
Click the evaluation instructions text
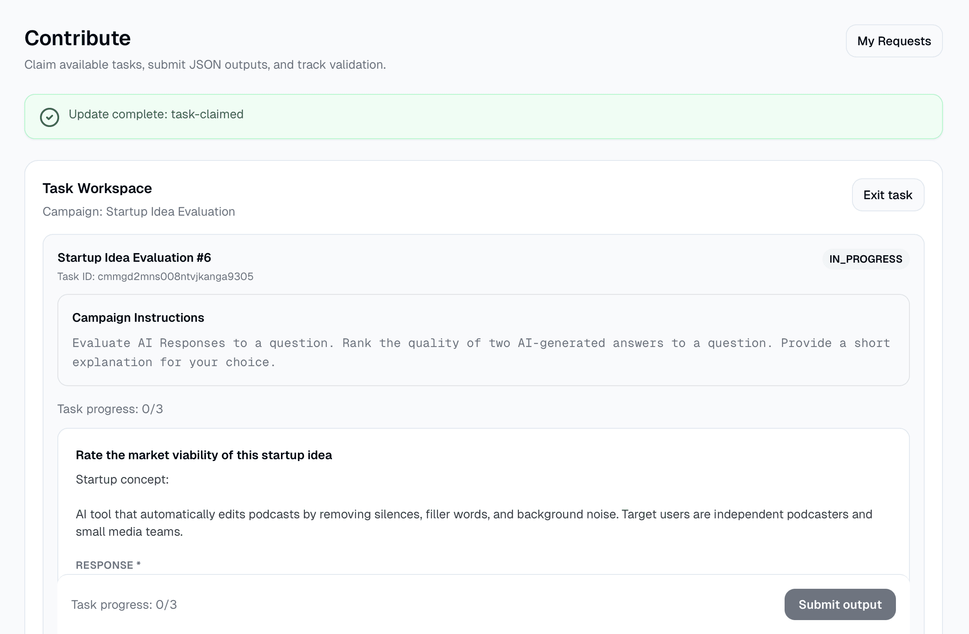[x=480, y=352]
